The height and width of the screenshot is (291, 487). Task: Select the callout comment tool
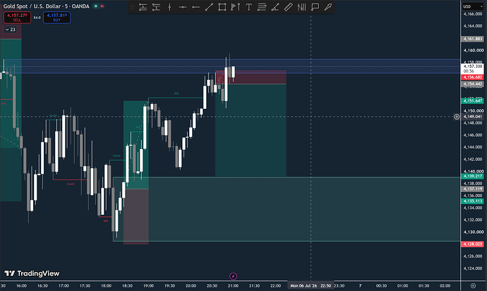click(x=315, y=7)
